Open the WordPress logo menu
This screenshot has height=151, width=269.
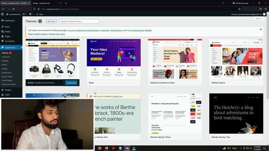click(x=3, y=14)
